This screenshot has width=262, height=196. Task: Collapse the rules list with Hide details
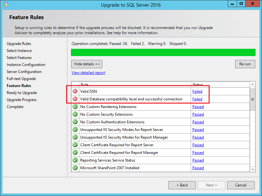coord(87,64)
